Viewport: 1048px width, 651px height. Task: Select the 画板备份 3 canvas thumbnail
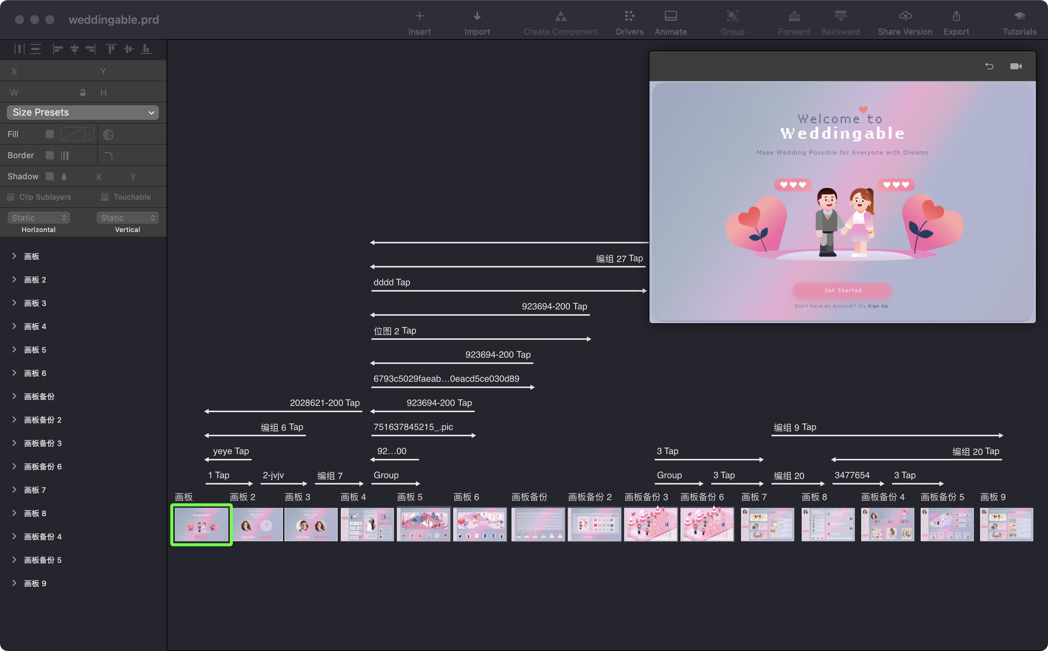tap(650, 524)
